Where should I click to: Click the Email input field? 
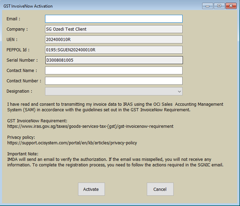[x=113, y=19]
